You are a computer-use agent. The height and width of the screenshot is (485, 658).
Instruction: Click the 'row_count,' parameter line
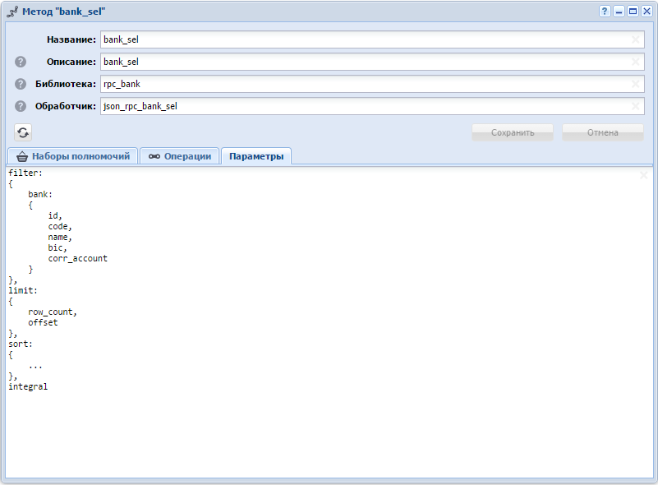(53, 312)
